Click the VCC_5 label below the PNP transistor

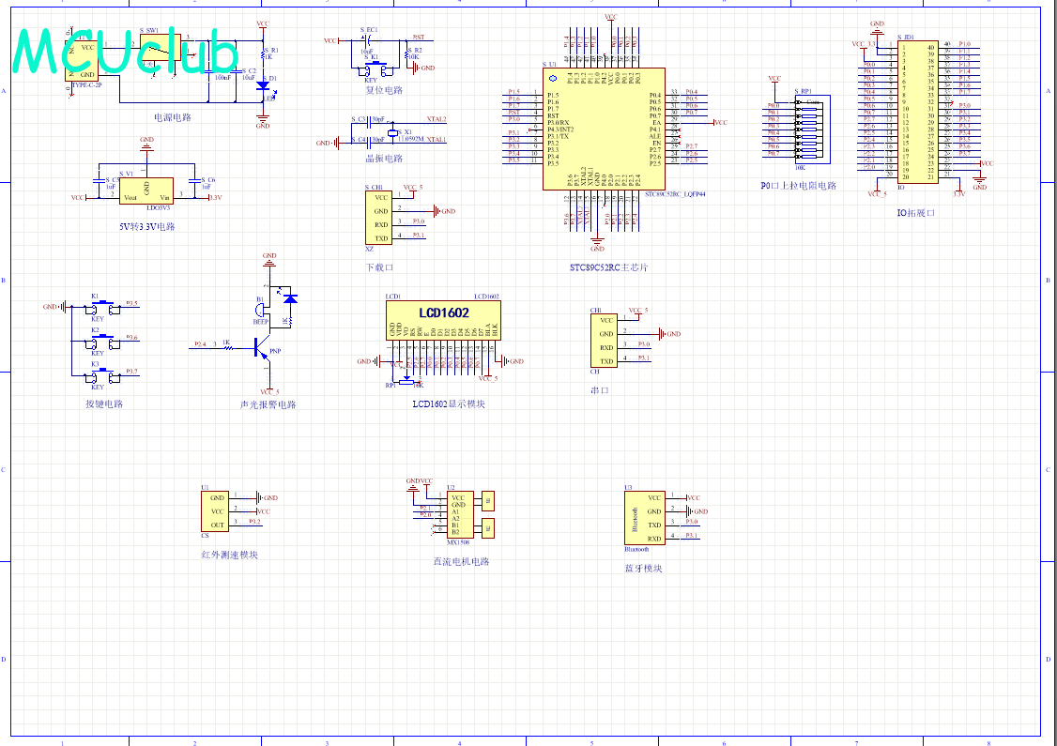(269, 391)
